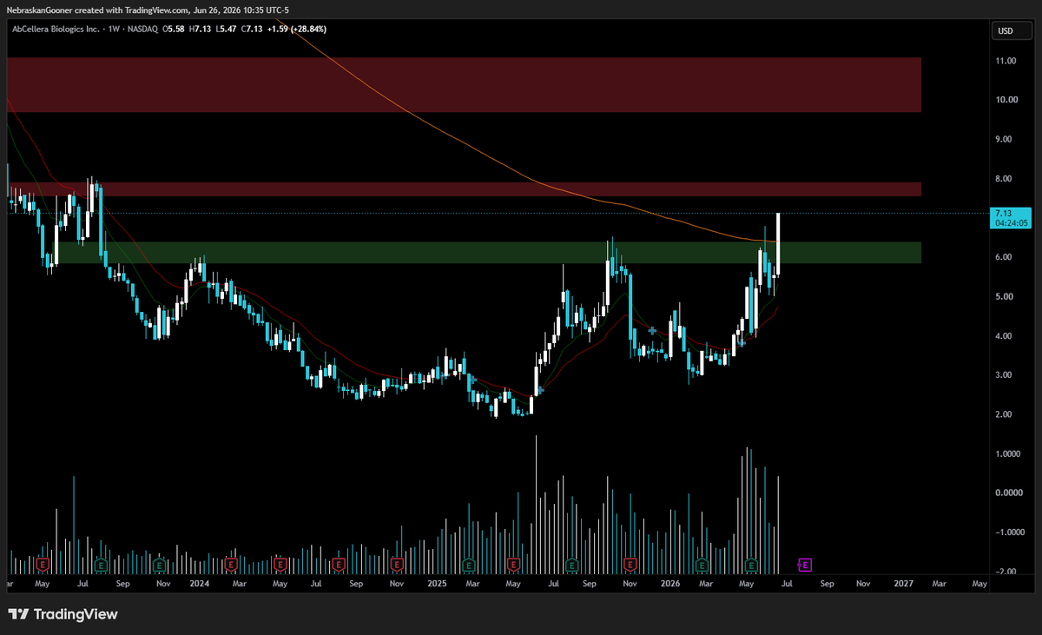
Task: Click the red earnings marker near May 2023
Action: 41,565
